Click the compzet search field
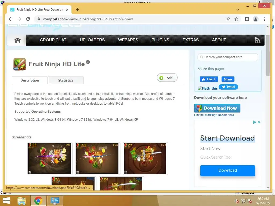The image size is (275, 206). [228, 57]
